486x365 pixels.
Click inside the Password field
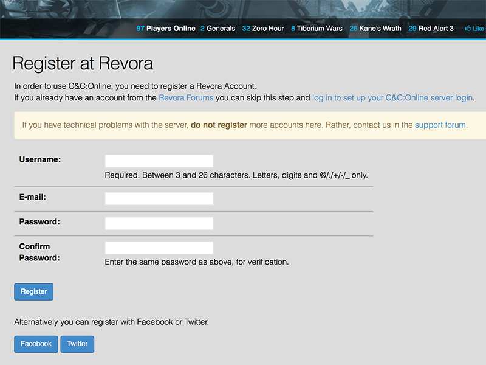tap(159, 223)
